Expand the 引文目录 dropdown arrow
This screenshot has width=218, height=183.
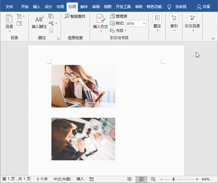(193, 31)
